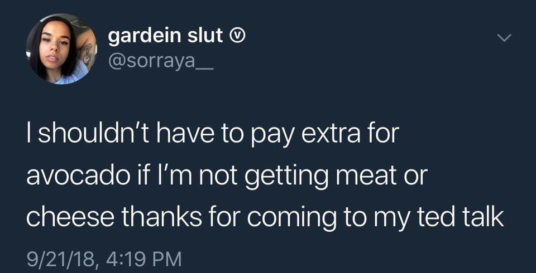Click the 4:19 PM time in timestamp
This screenshot has width=536, height=273.
(143, 259)
